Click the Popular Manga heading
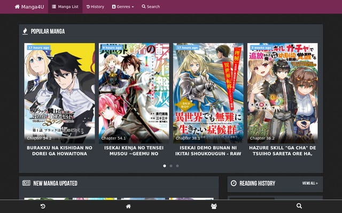Screen dimensions: 342x213 tap(48, 31)
